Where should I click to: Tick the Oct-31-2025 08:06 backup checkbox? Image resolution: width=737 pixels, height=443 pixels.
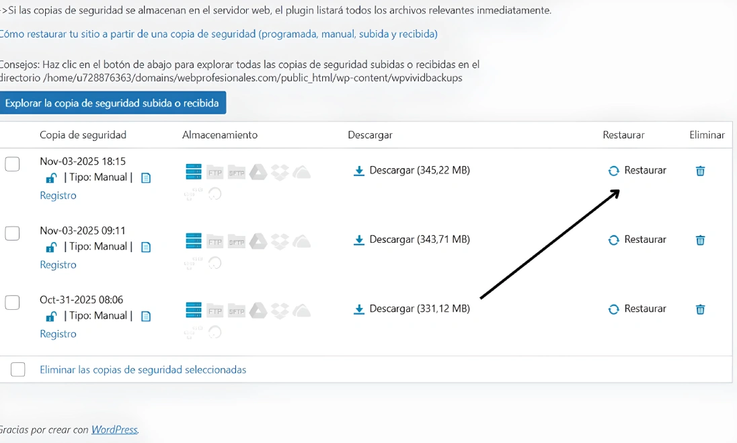(12, 303)
